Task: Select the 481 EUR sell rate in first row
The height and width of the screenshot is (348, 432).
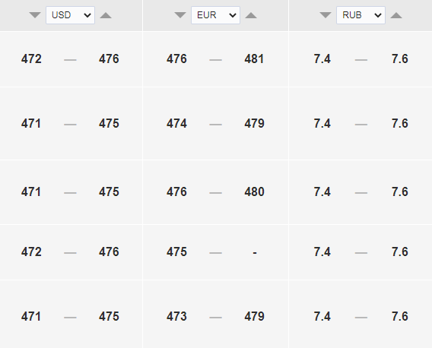Action: (254, 59)
